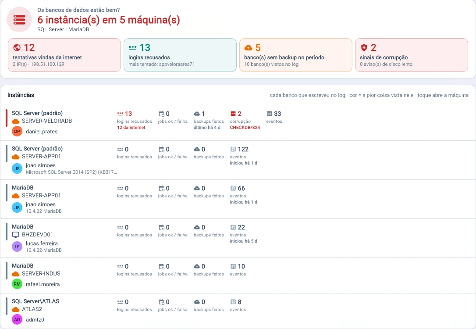Click the '2 IP(s) · 198.51.100.129' text
The width and height of the screenshot is (476, 329).
pyautogui.click(x=39, y=64)
